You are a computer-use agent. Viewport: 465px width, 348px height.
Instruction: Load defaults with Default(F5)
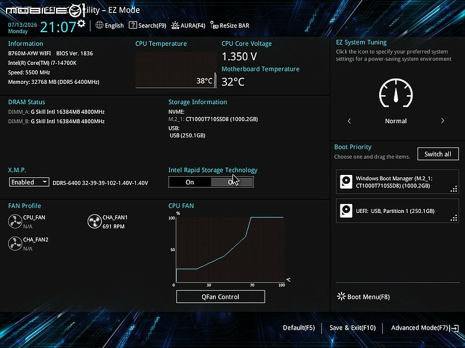tap(299, 328)
